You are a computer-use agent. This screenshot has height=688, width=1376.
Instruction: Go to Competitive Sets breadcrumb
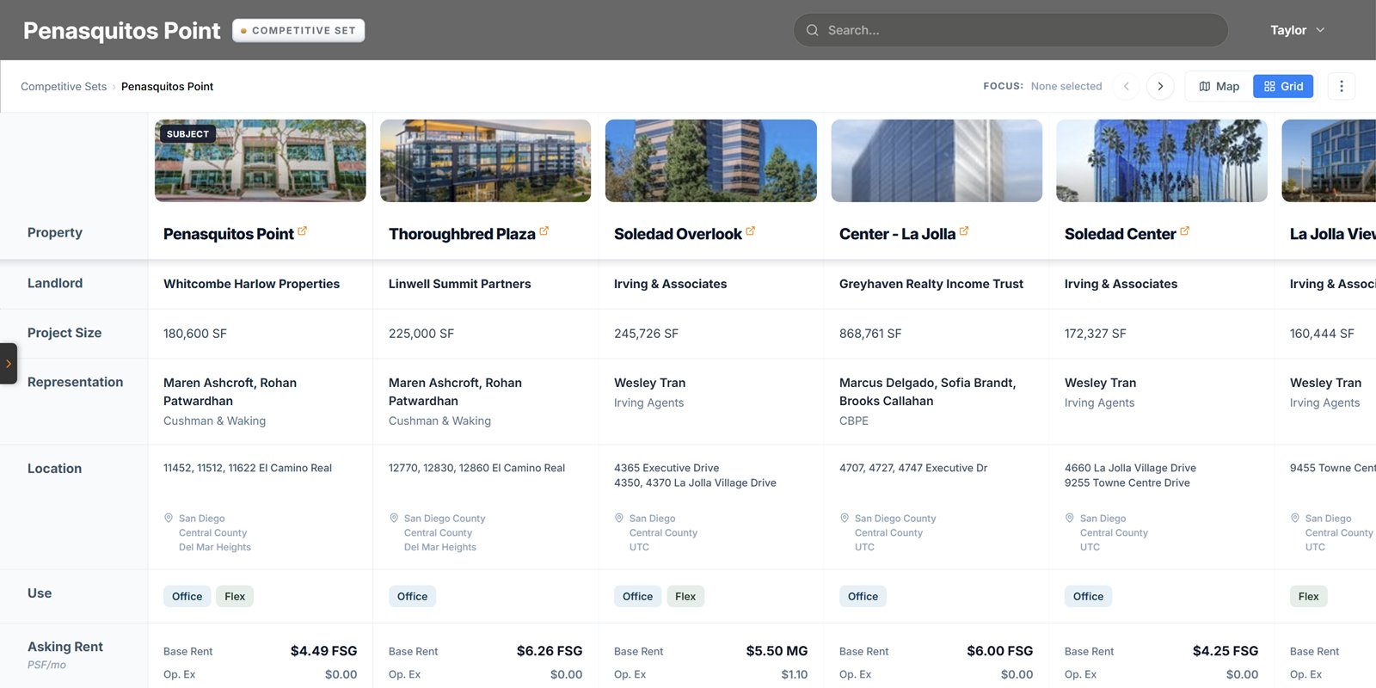pyautogui.click(x=64, y=86)
